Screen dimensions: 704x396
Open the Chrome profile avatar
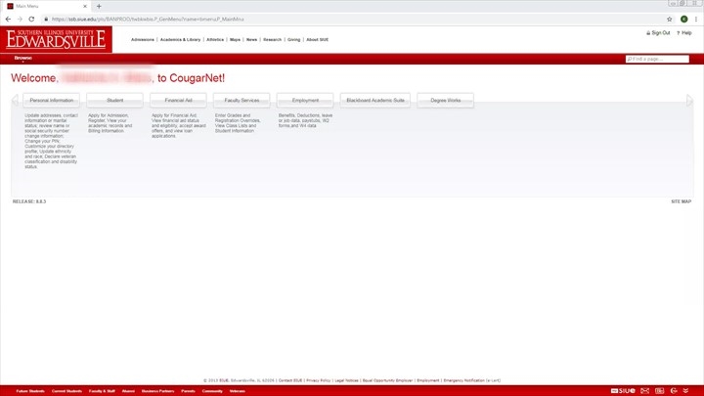(684, 19)
